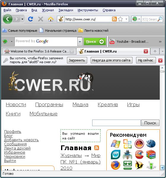This screenshot has height=178, width=166.
Task: Open the Лента новостей feed bookmark
Action: (x=93, y=31)
